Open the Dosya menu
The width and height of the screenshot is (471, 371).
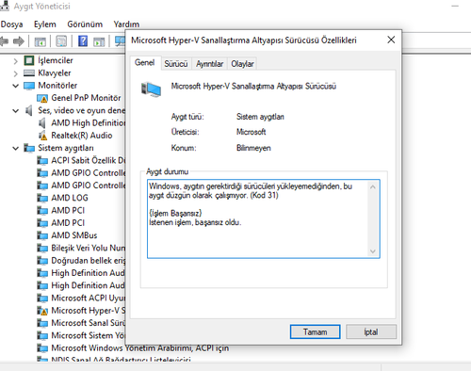(x=11, y=24)
